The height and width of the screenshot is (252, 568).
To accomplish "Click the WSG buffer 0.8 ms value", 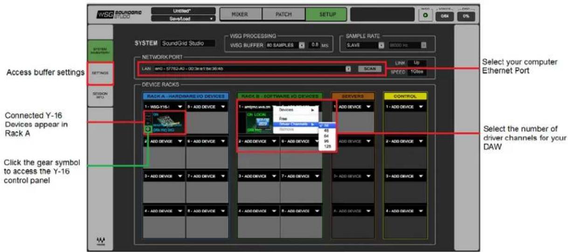I will [x=314, y=45].
